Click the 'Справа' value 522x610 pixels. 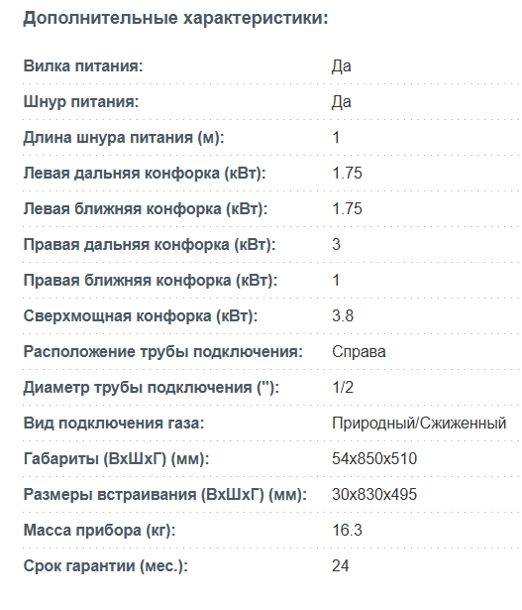pyautogui.click(x=359, y=352)
